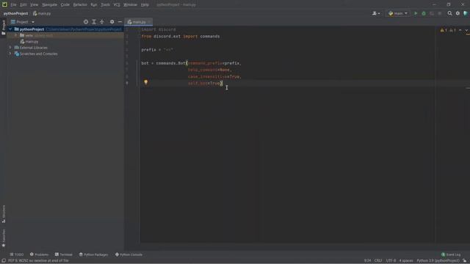470x264 pixels.
Task: Collapse the pythonProject root folder arrow
Action: tap(10, 29)
